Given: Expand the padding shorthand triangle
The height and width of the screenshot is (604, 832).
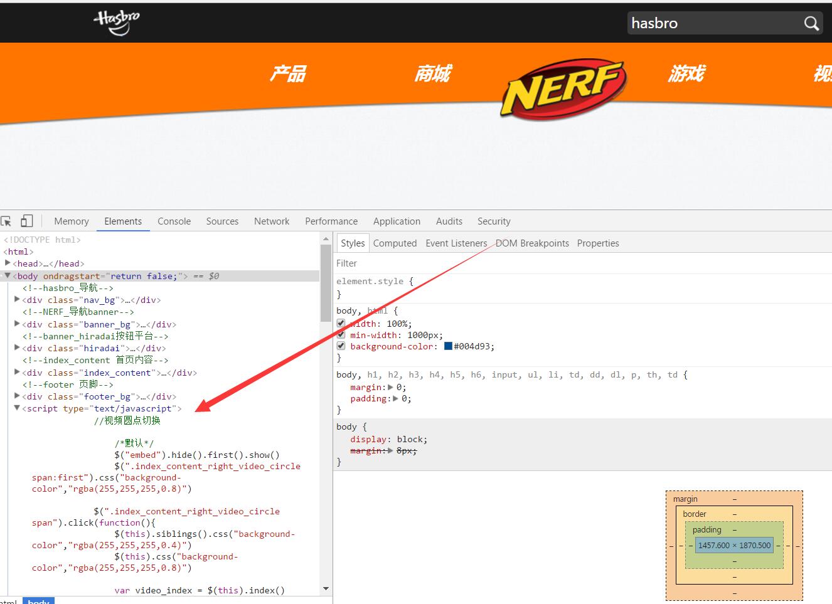Looking at the screenshot, I should 396,398.
